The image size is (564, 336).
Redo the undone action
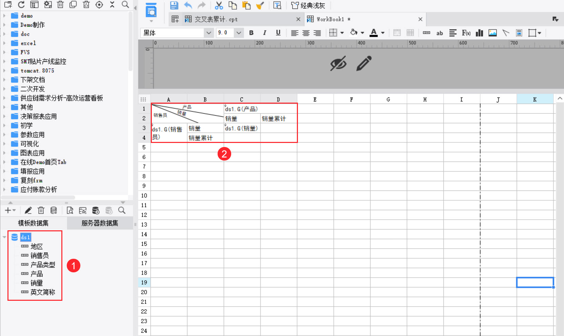(202, 5)
